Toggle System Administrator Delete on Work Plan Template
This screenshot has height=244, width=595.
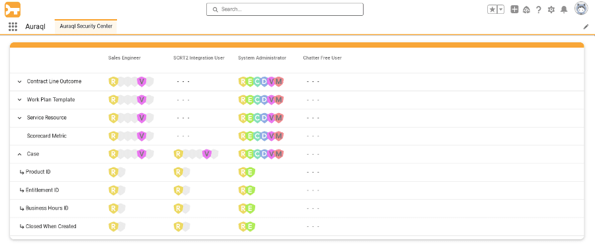pyautogui.click(x=264, y=99)
